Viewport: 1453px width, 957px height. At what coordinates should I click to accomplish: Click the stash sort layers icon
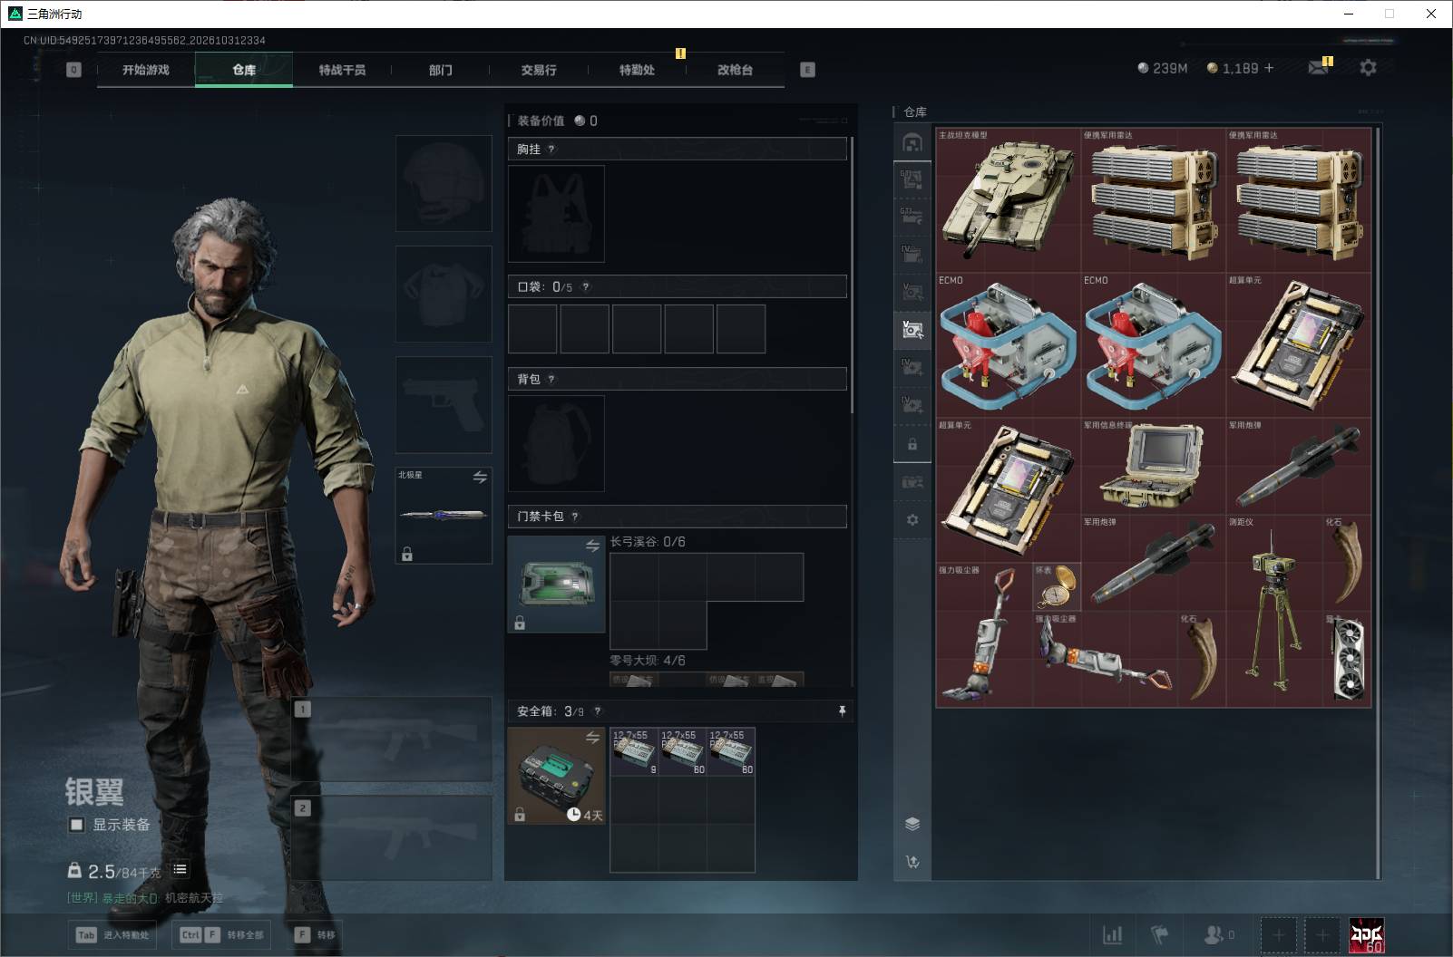click(x=912, y=824)
